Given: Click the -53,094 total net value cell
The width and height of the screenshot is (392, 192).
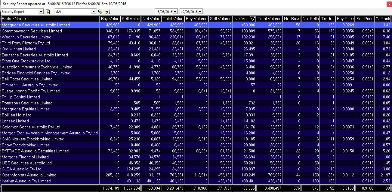Looking at the screenshot, I should pos(151,188).
